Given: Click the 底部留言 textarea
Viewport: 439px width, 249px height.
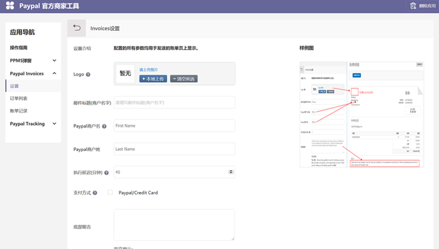Looking at the screenshot, I should pyautogui.click(x=174, y=225).
